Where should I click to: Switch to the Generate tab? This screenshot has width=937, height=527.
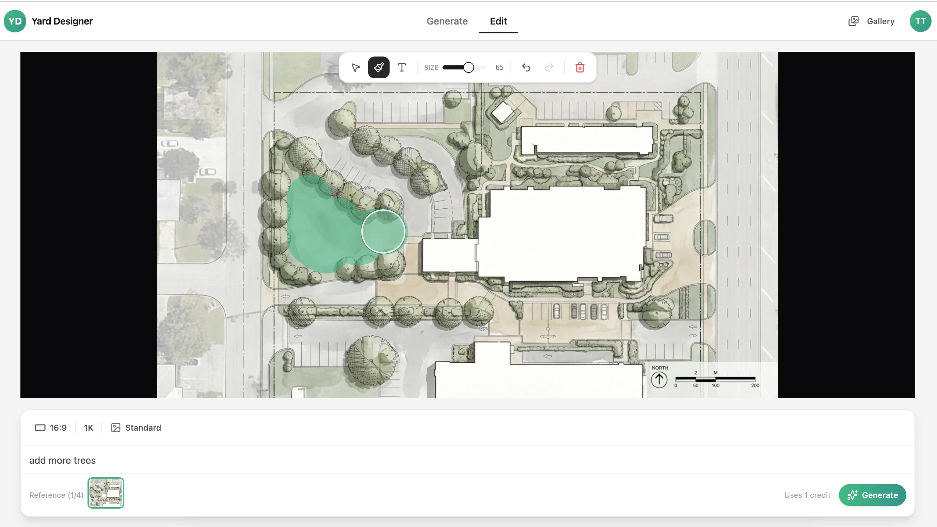tap(447, 21)
